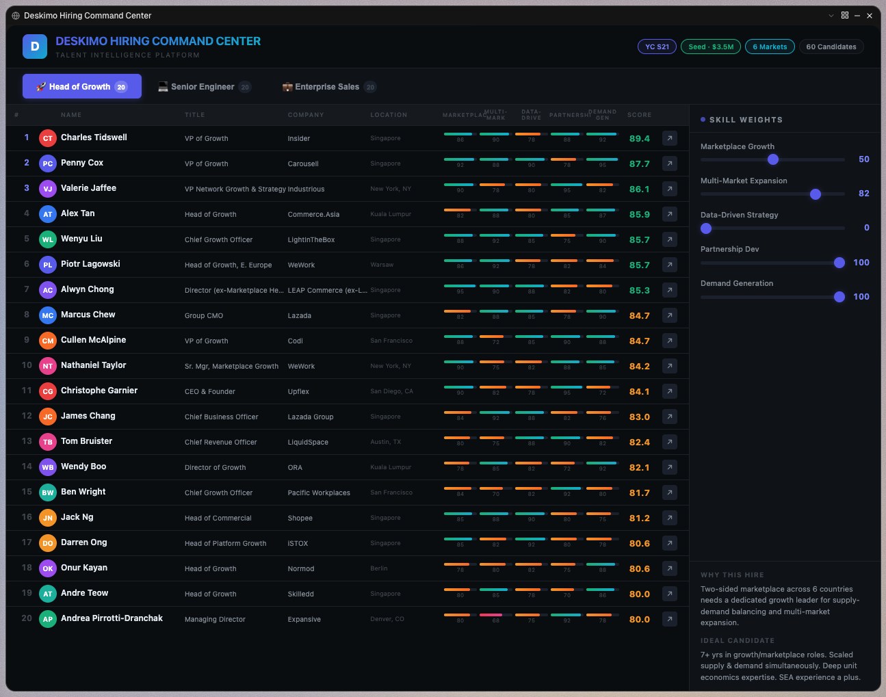The image size is (886, 697).
Task: Open Penny Cox's external link icon
Action: click(670, 163)
